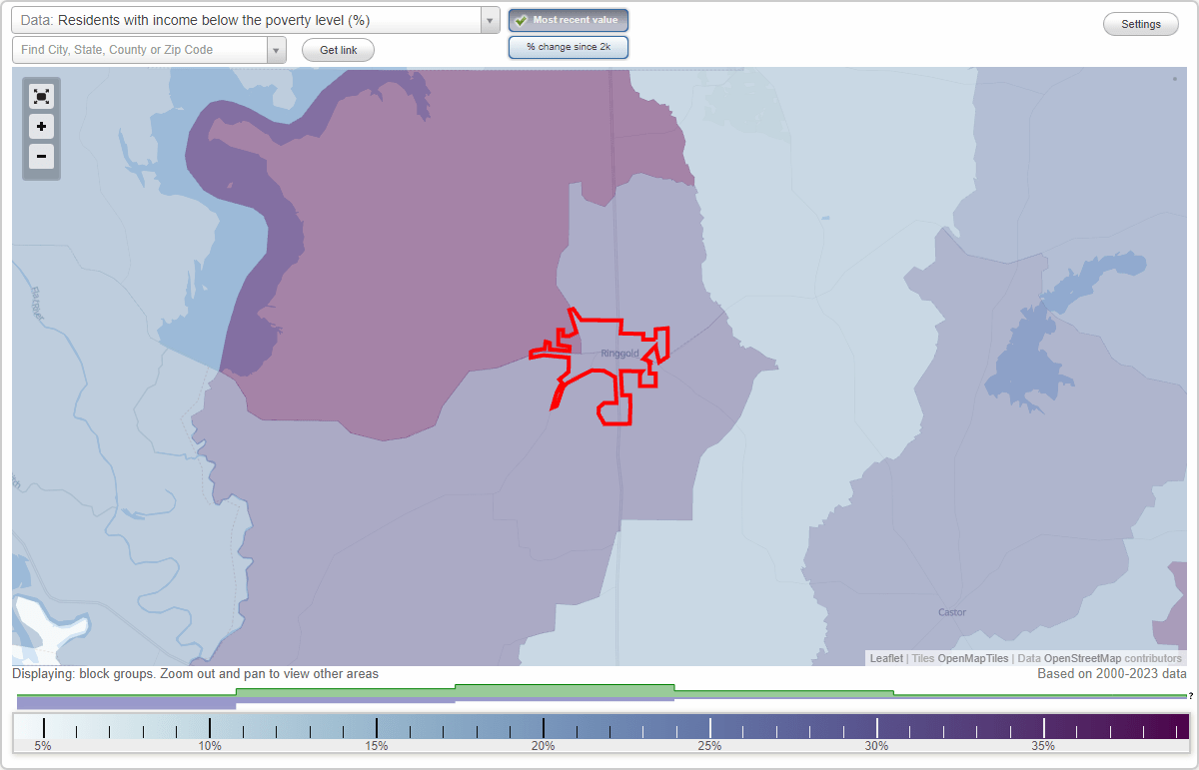The height and width of the screenshot is (770, 1199).
Task: Enable the percent change comparison mode
Action: tap(569, 46)
